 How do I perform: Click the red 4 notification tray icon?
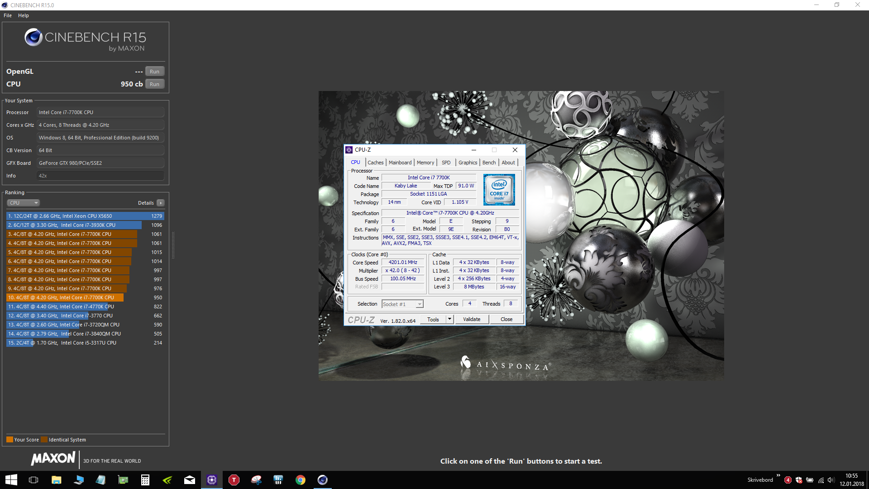point(788,480)
